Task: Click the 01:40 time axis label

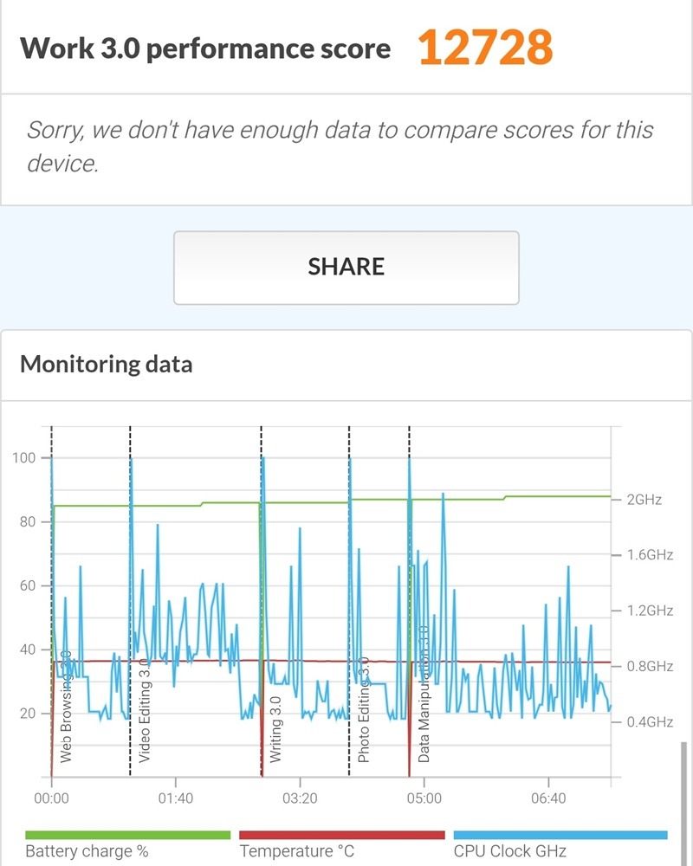Action: point(176,798)
